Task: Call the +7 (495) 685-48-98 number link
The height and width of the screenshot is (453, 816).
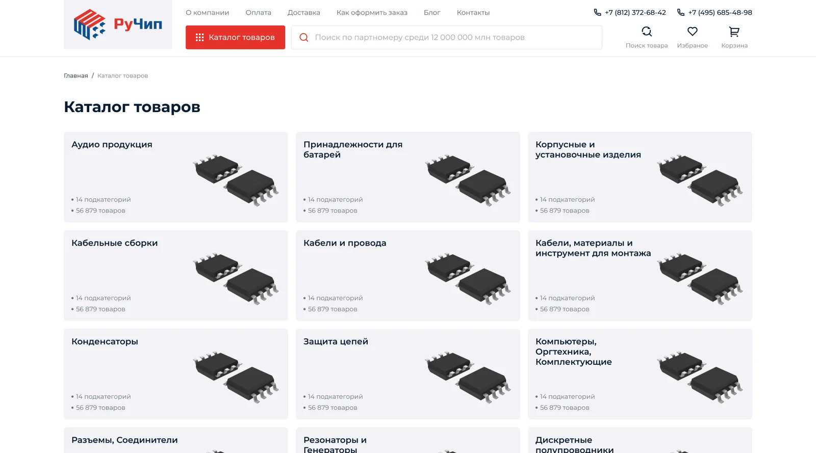Action: pos(720,12)
